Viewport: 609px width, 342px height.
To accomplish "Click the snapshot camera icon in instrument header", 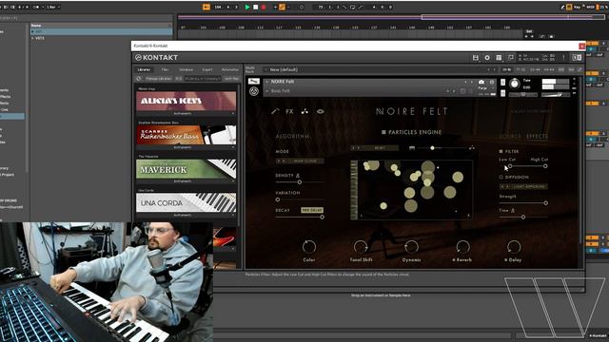I will click(481, 83).
